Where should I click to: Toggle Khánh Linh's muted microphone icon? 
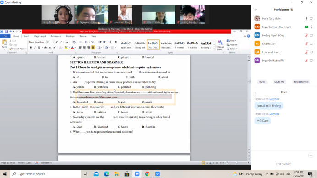pos(306,43)
